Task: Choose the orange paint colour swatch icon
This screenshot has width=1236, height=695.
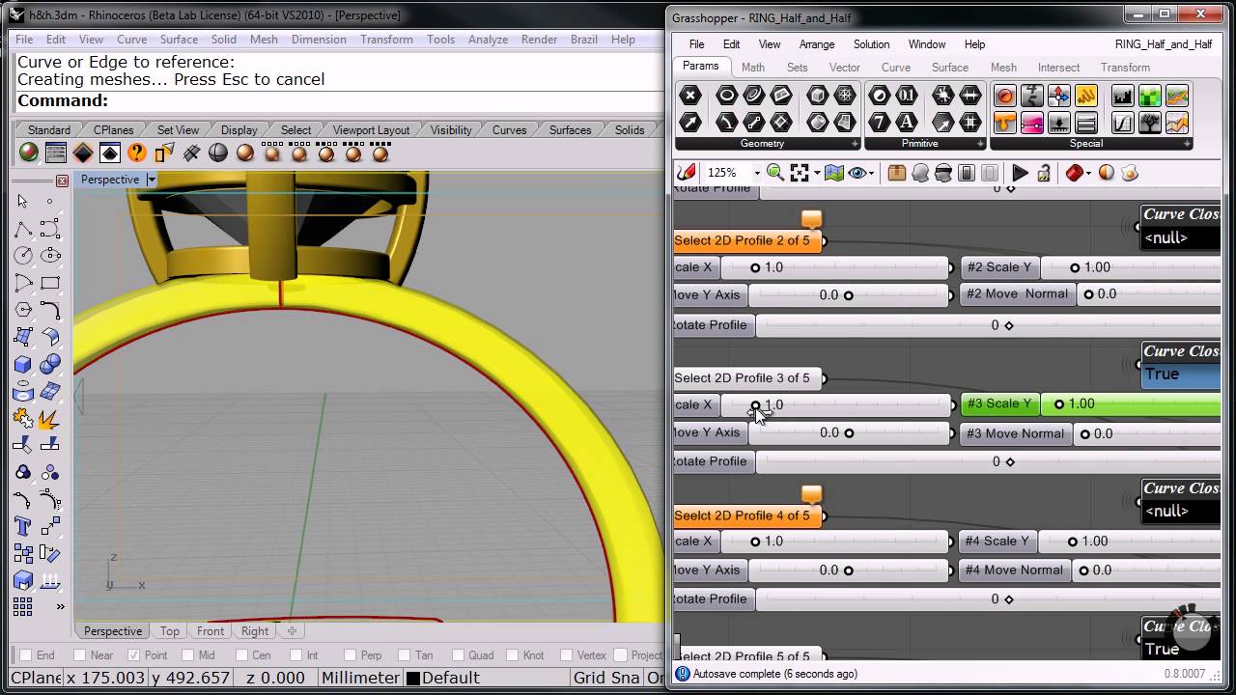Action: [x=1005, y=123]
